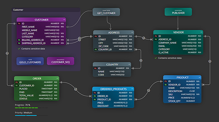219x122 pixels.
Task: Select the STOCK_QTY column in PRODUCT
Action: click(182, 101)
